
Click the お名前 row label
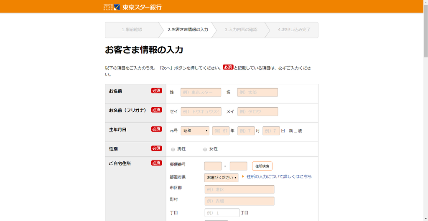(115, 91)
